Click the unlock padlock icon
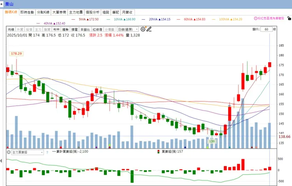The image size is (292, 186). [x=289, y=18]
